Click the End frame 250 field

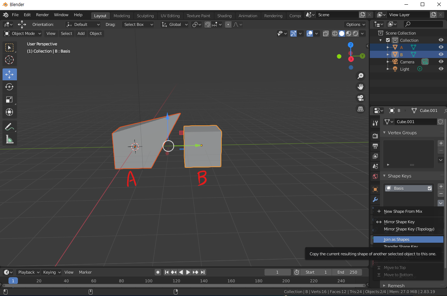pos(347,272)
